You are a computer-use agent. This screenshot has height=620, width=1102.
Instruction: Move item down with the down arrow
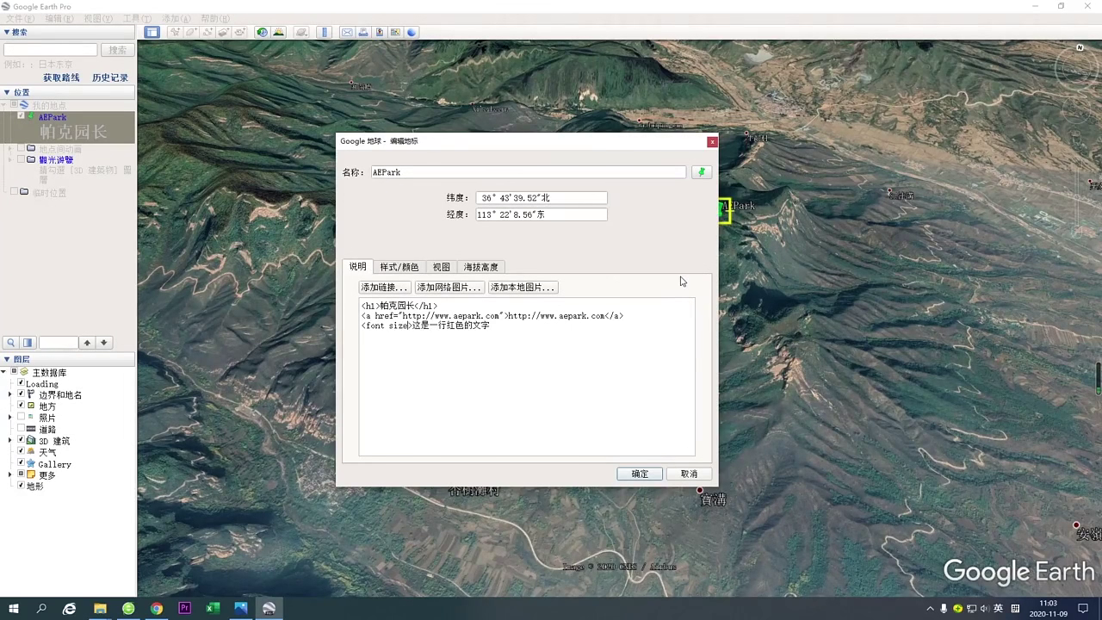103,343
